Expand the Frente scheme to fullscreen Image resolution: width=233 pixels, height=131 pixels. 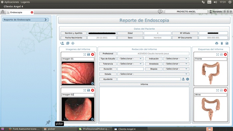pos(218,54)
